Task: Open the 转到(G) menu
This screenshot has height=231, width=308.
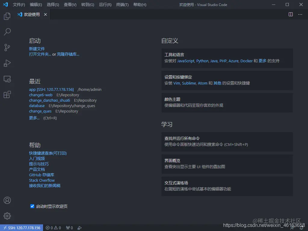Action: 88,5
